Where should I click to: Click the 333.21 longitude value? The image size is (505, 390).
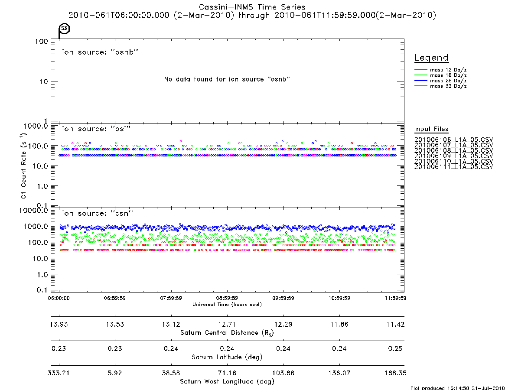pos(59,373)
